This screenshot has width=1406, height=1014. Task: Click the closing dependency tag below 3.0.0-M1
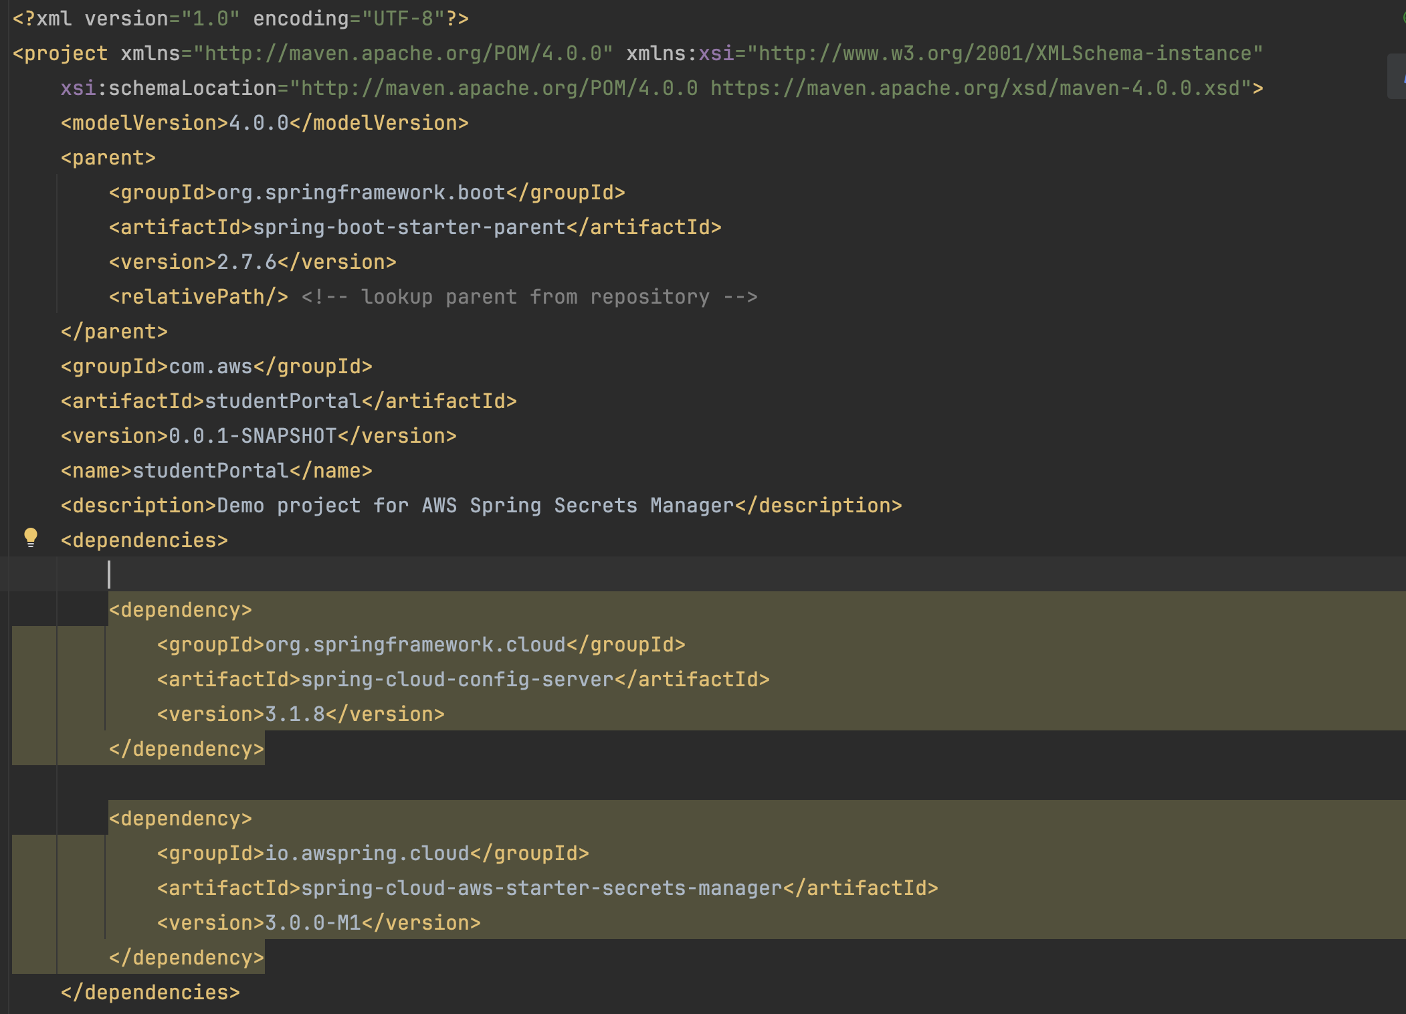(x=187, y=958)
